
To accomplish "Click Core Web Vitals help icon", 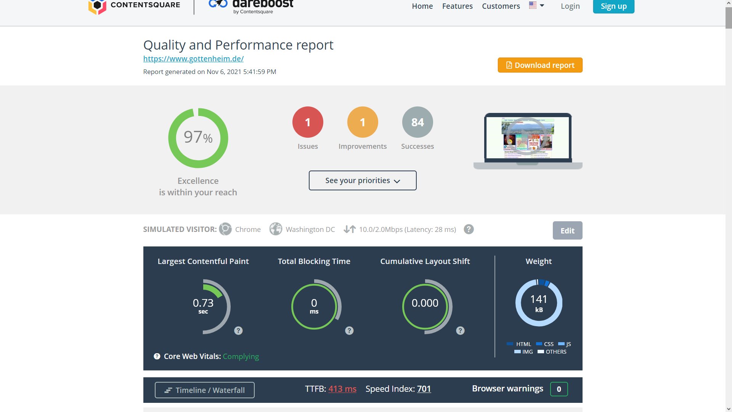I will [x=157, y=356].
